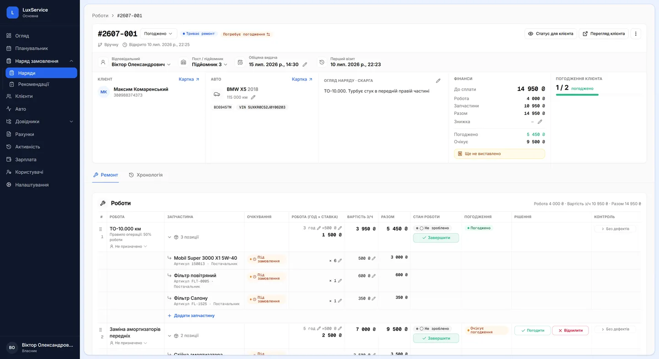
Task: Open Віктор Олександров user profile at bottom
Action: [x=40, y=348]
